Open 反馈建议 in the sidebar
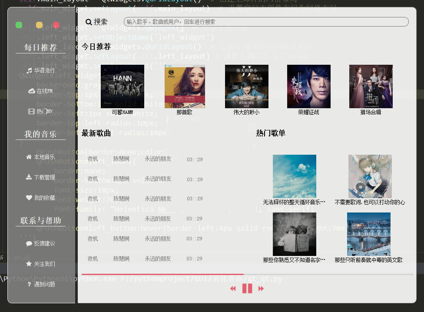The height and width of the screenshot is (312, 424). pyautogui.click(x=40, y=243)
